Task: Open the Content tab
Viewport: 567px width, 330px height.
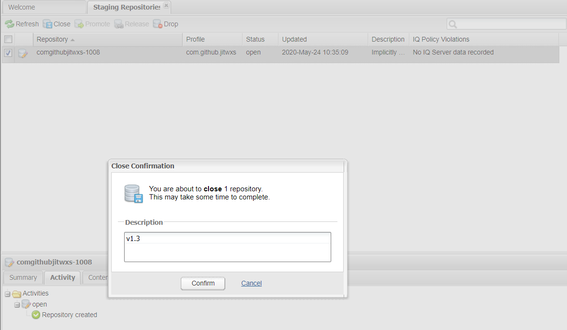Action: tap(95, 277)
